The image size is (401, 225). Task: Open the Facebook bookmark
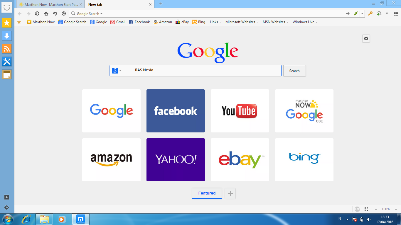(x=139, y=22)
